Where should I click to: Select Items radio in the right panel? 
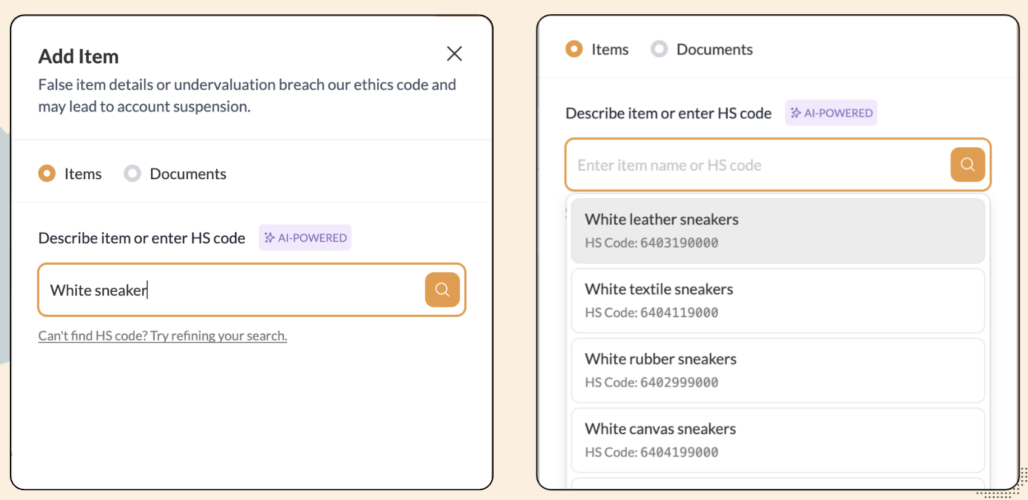click(574, 49)
